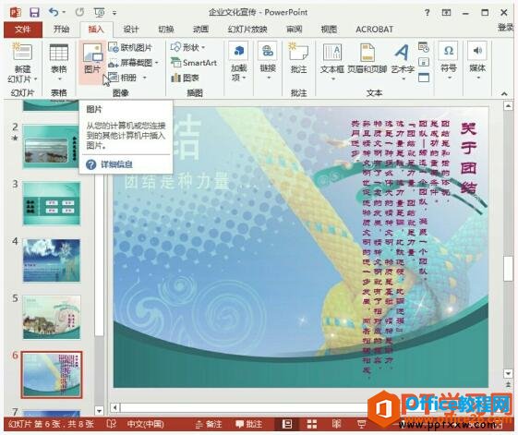Screen dimensions: 518x435
Task: Click 登录 sign-in link
Action: [505, 28]
